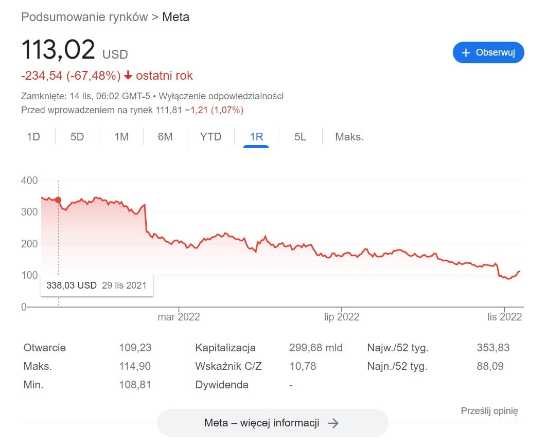Click the plus icon on Obserwuj button
Image resolution: width=547 pixels, height=448 pixels.
click(466, 53)
